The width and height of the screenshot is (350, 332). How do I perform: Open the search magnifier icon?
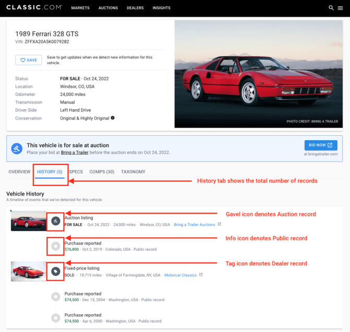pyautogui.click(x=331, y=8)
